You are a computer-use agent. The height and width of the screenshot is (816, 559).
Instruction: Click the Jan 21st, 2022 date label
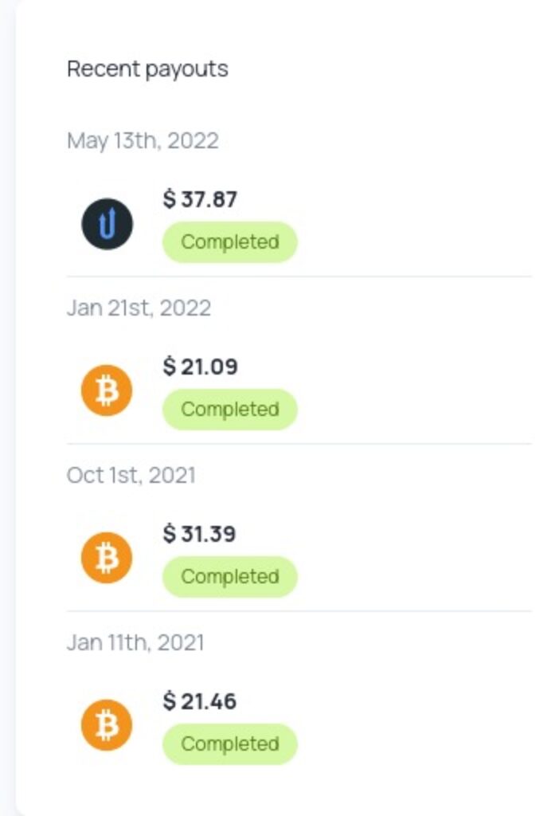139,308
